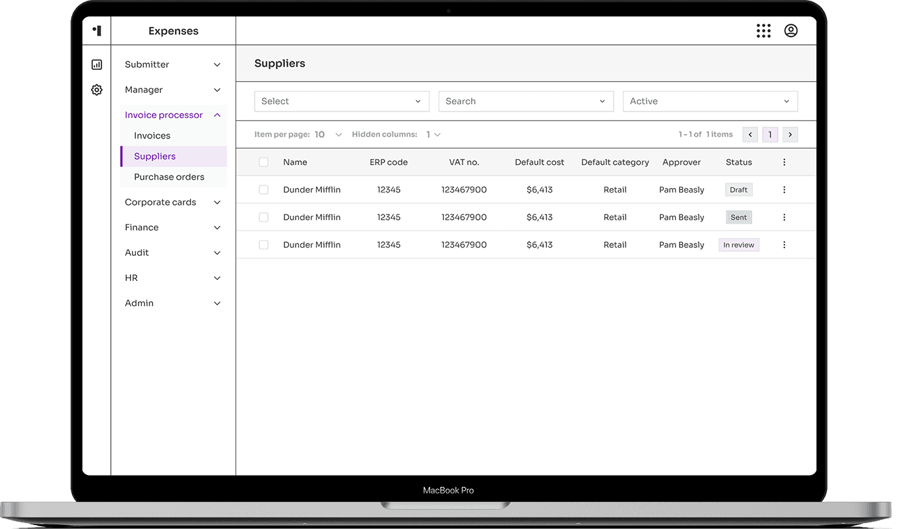The image size is (900, 529).
Task: Change items per page dropdown
Action: (x=328, y=135)
